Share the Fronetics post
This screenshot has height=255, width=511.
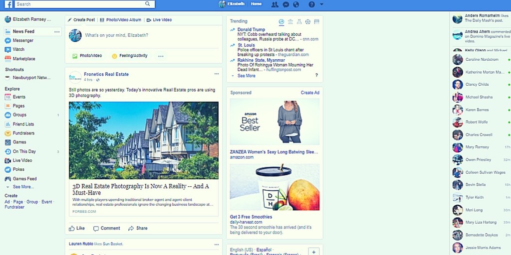pos(138,228)
